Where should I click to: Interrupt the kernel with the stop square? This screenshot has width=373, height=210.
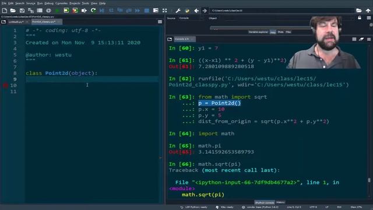pos(354,39)
